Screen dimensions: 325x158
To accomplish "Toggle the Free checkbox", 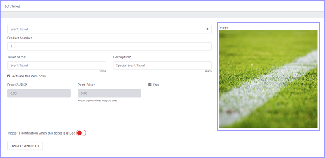I will [x=149, y=85].
